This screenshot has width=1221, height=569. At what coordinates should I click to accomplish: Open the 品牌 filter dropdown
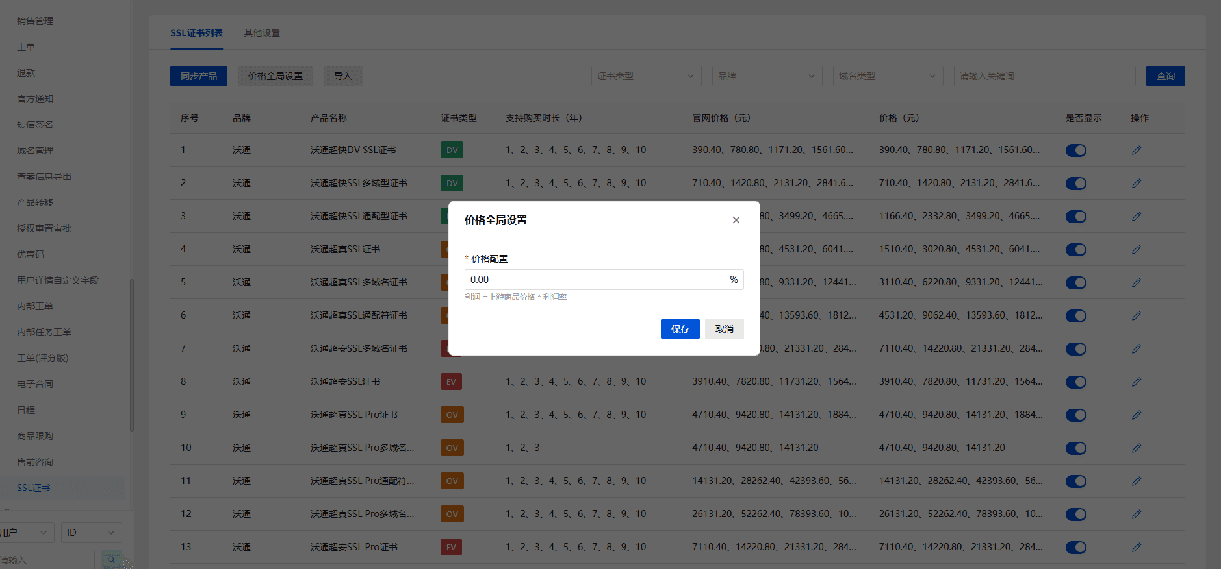point(767,76)
